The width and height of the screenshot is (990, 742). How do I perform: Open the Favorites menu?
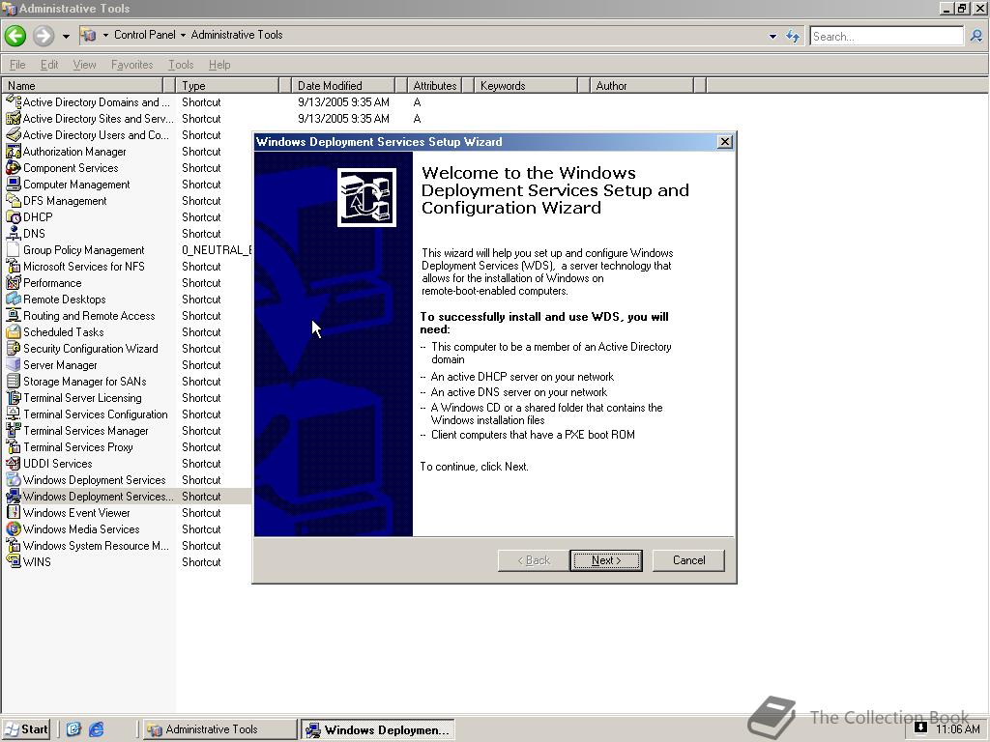[131, 65]
